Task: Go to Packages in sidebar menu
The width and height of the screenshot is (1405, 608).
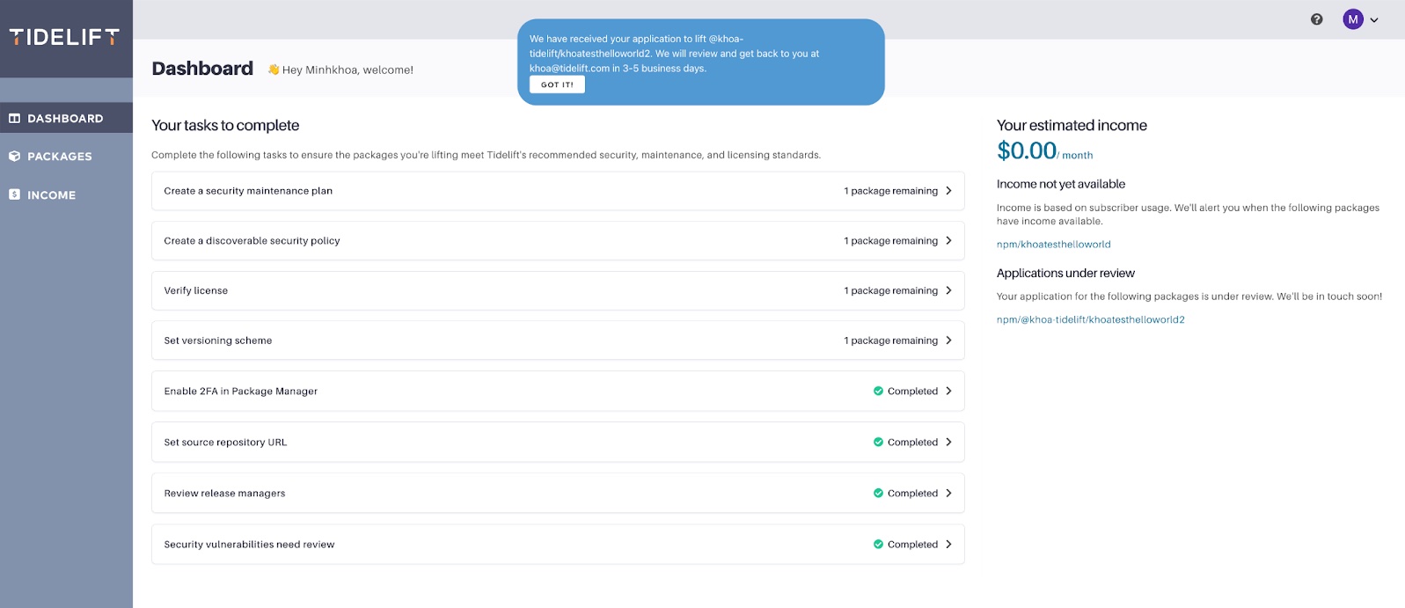Action: click(x=59, y=157)
